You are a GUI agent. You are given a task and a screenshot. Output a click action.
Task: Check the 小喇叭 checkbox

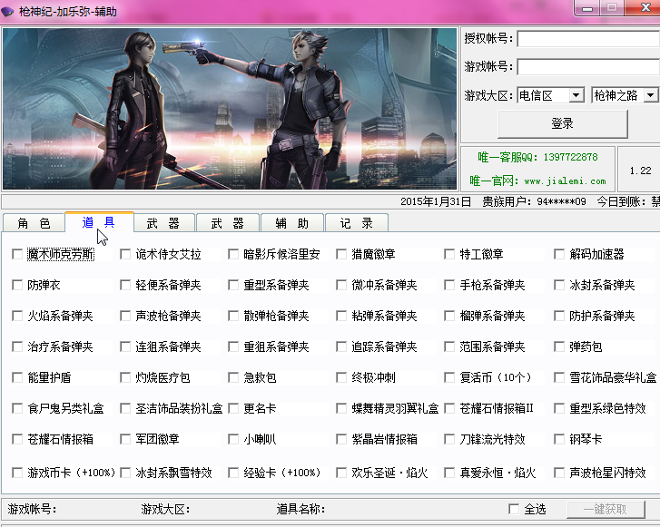pos(233,439)
